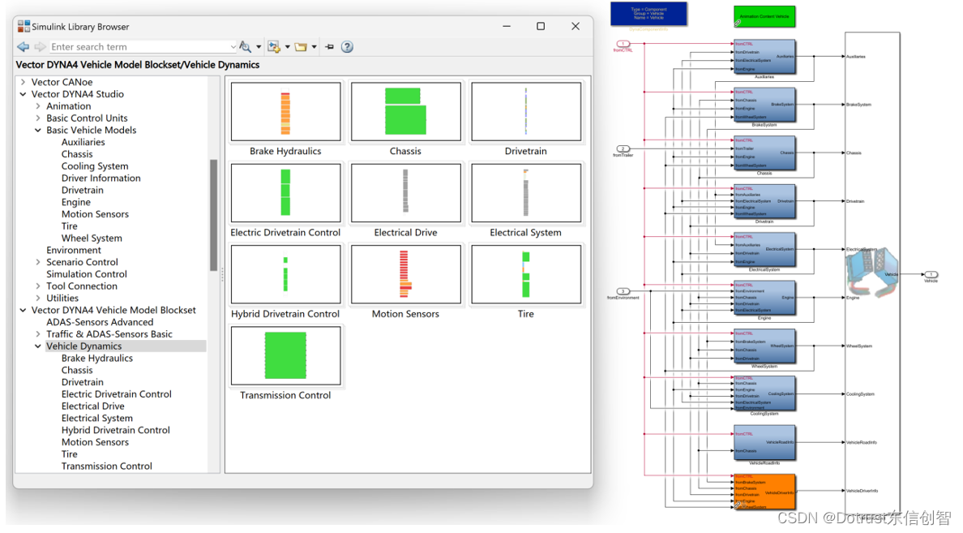Open the search term history dropdown
963x533 pixels.
(x=233, y=47)
